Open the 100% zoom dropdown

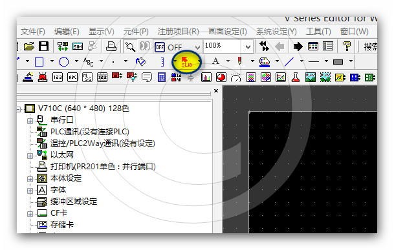click(248, 47)
